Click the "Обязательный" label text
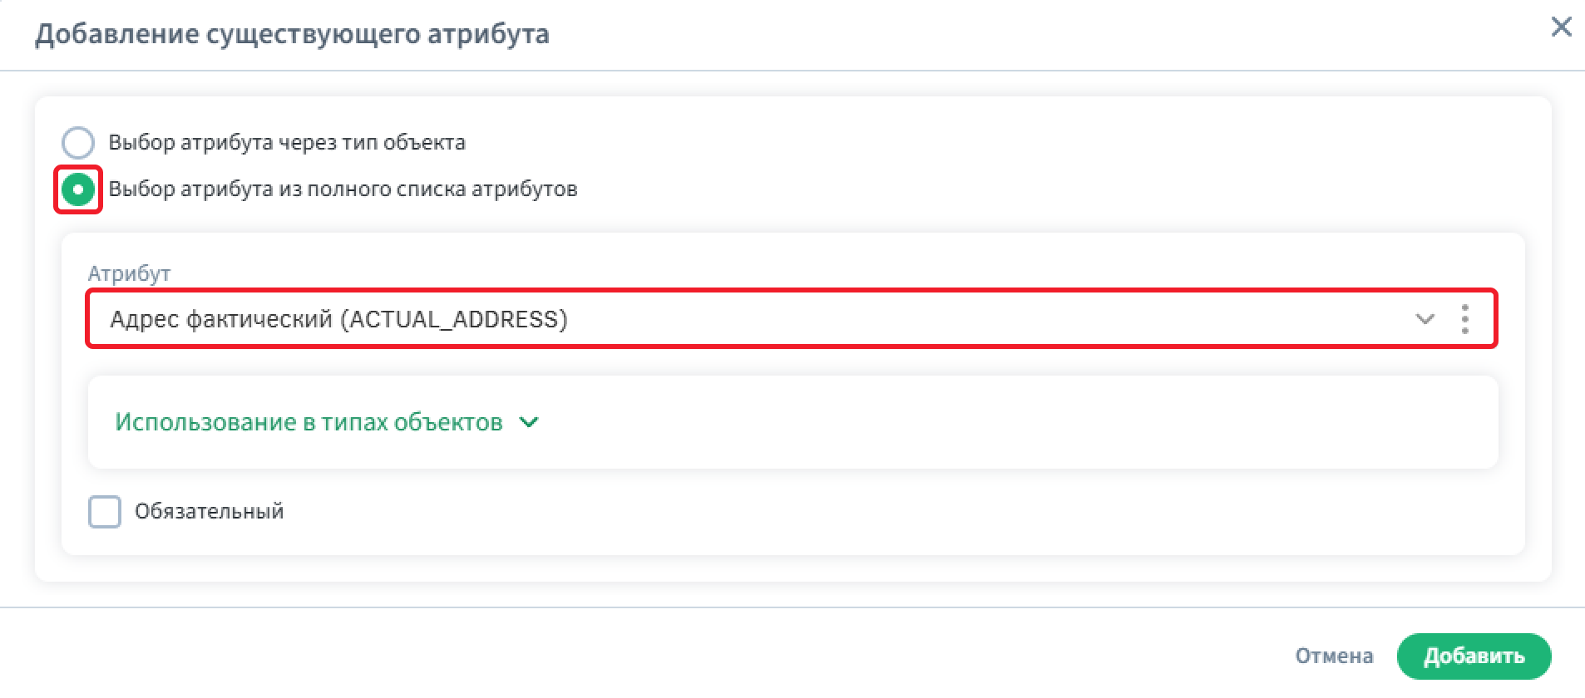 coord(209,511)
